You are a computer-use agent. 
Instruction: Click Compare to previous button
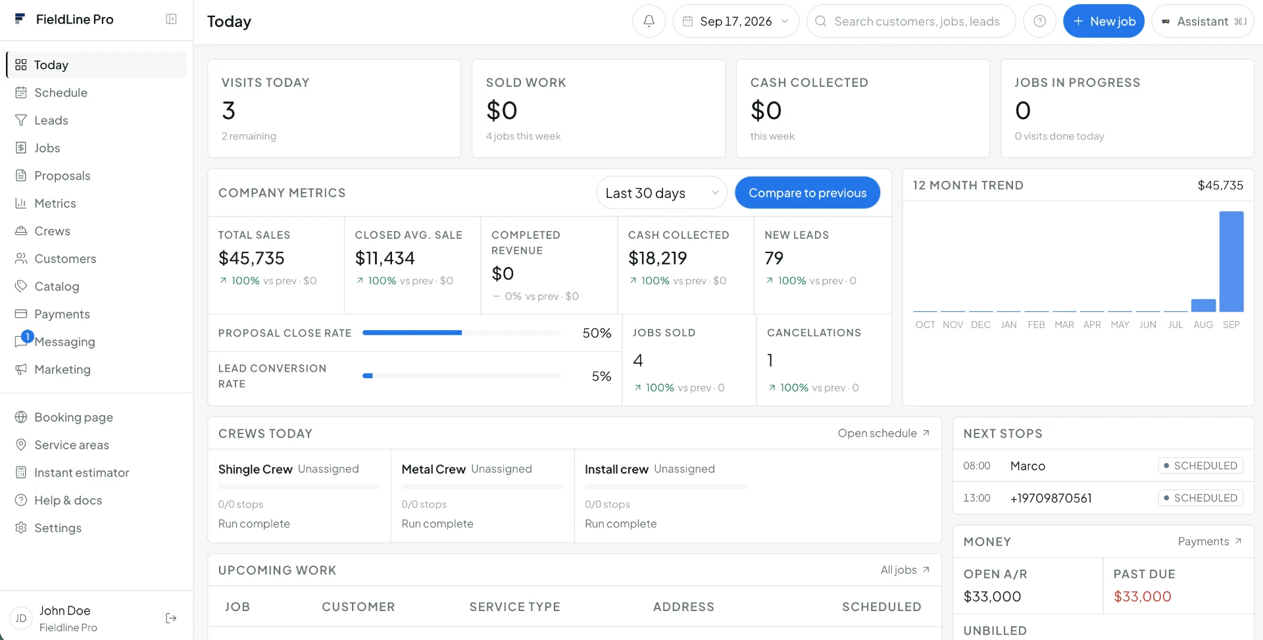click(807, 193)
